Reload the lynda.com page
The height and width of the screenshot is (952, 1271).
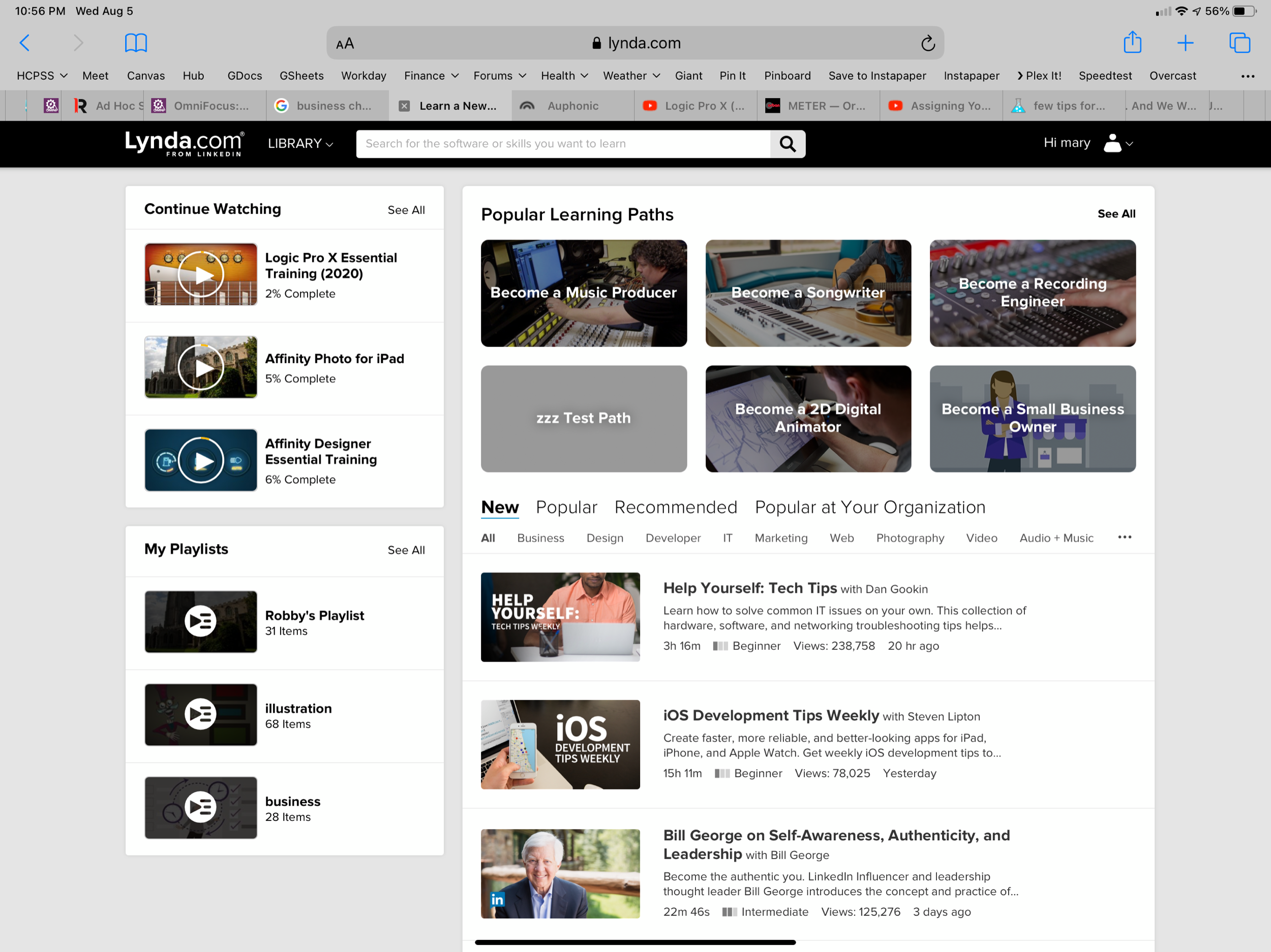point(927,44)
